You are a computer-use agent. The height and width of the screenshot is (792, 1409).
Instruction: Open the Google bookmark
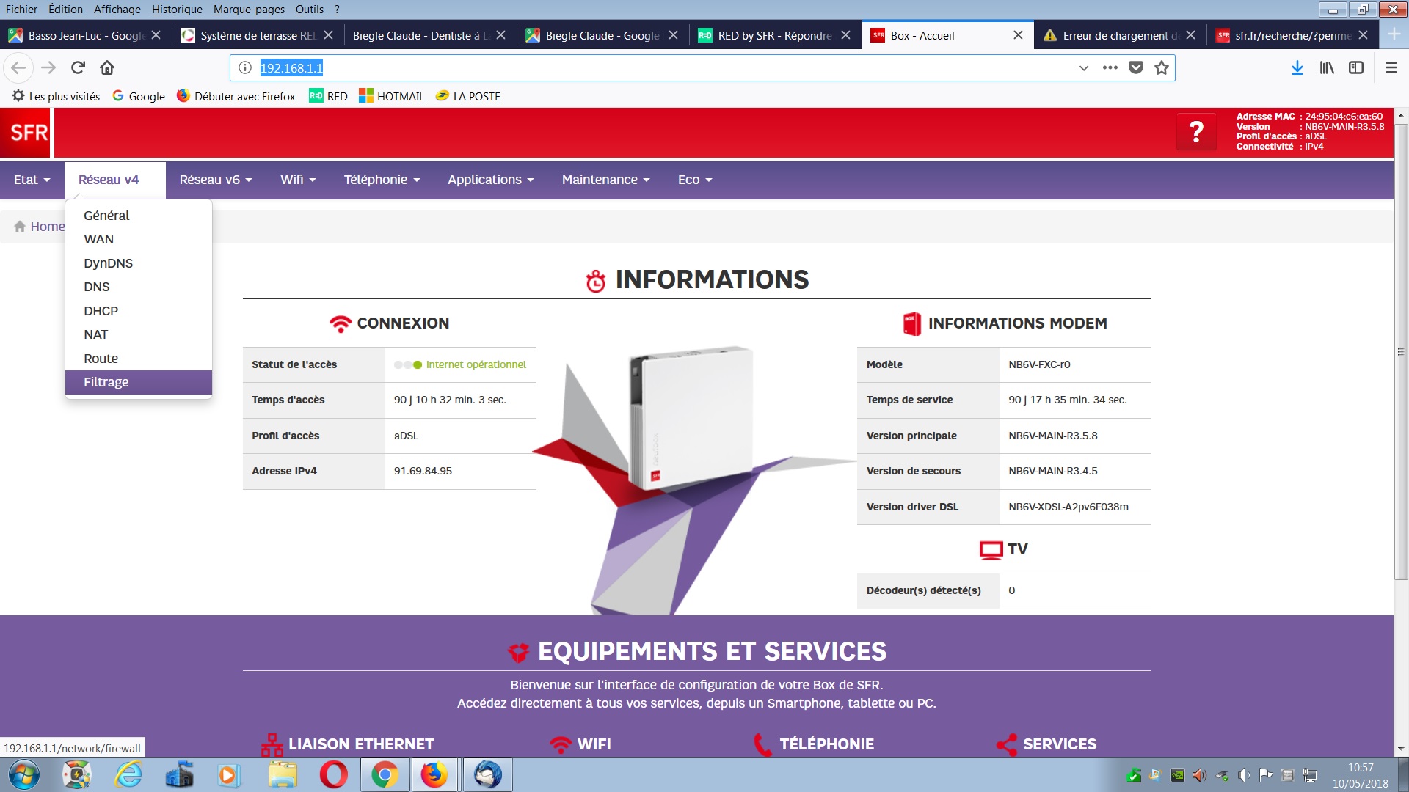139,96
